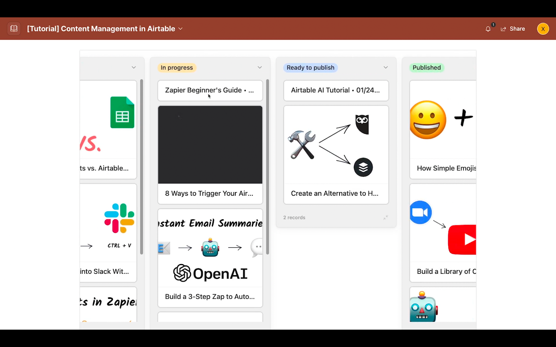The width and height of the screenshot is (556, 347).
Task: Click the Ready to publish status label
Action: pyautogui.click(x=310, y=68)
